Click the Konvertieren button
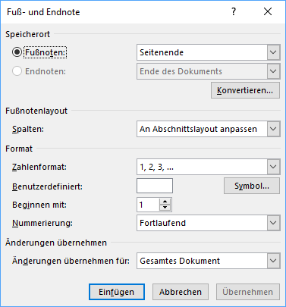 tap(245, 90)
